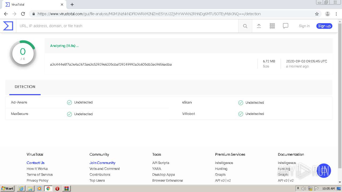This screenshot has height=192, width=342.
Task: Reload the page with refresh icon
Action: pos(23,14)
